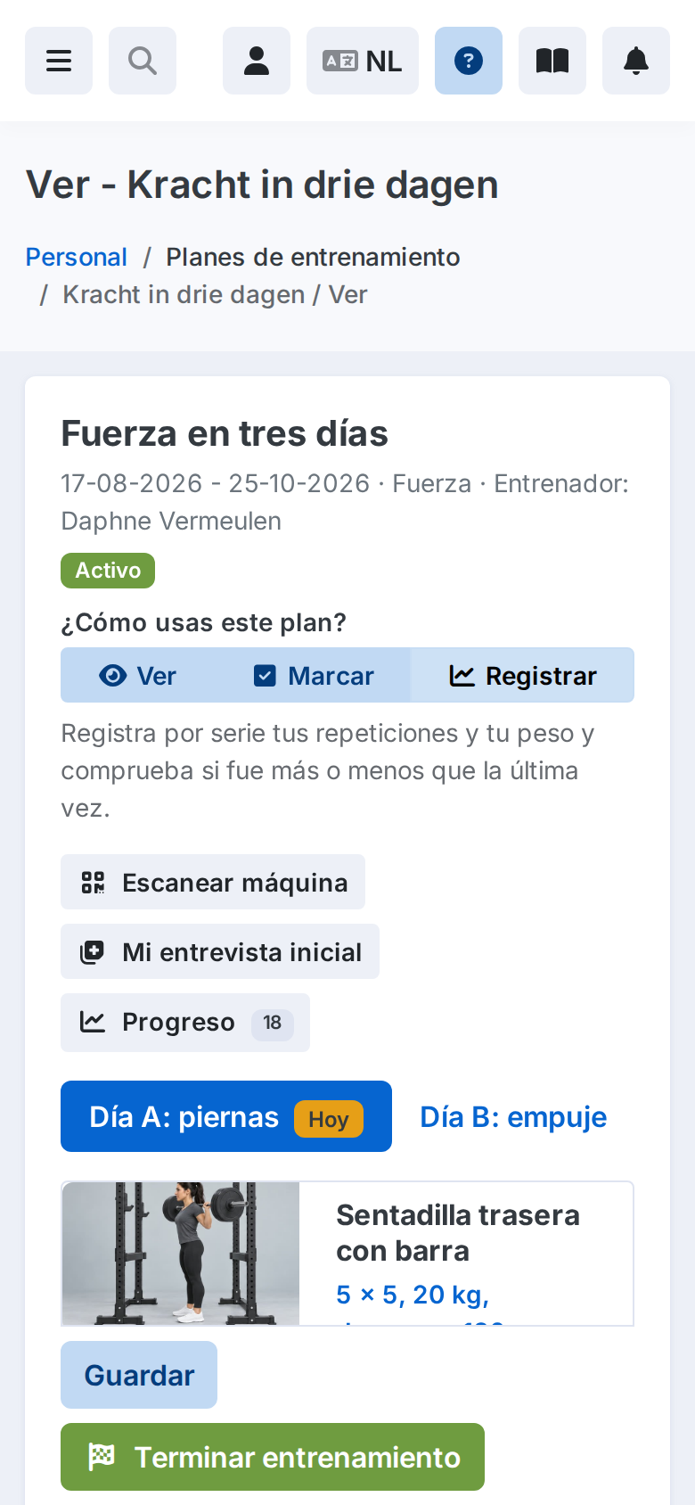
Task: Open the user profile icon
Action: tap(257, 61)
